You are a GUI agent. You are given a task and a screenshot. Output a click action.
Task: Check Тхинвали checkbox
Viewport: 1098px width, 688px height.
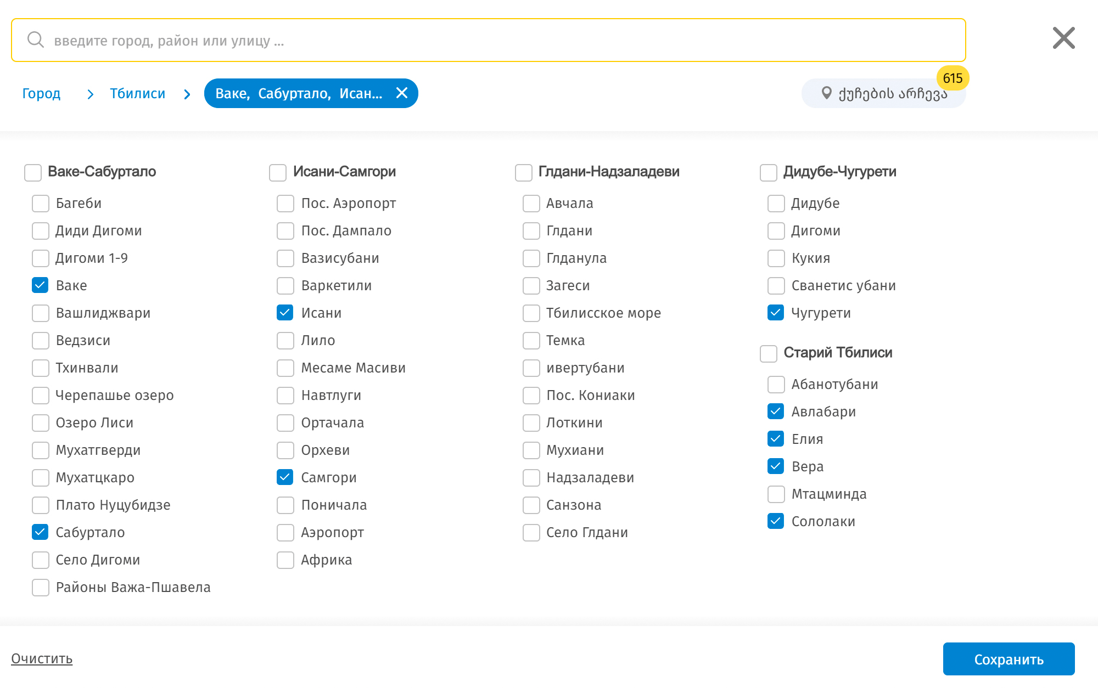[41, 368]
